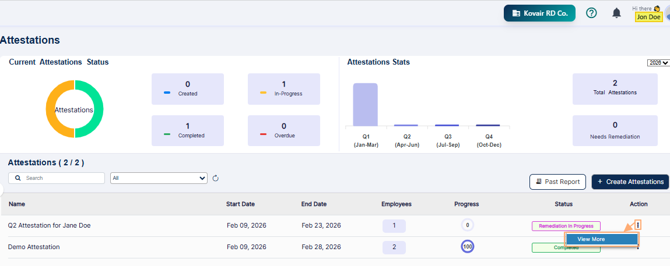The width and height of the screenshot is (670, 266).
Task: Open the notifications bell
Action: click(616, 13)
